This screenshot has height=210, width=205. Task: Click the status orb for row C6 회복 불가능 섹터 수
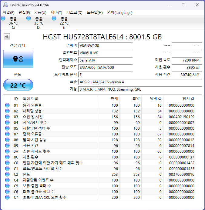[7, 192]
